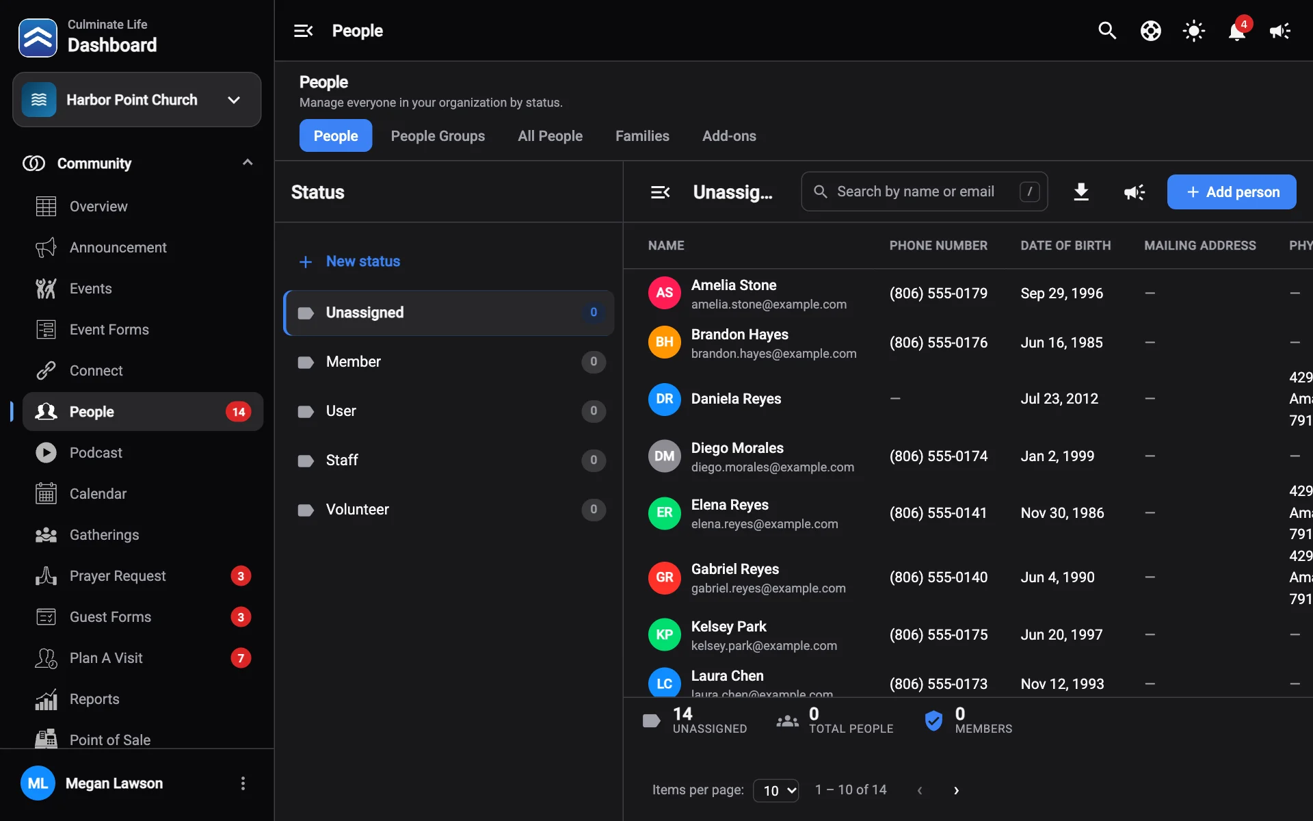Open the help lifebuoy icon

[1150, 31]
